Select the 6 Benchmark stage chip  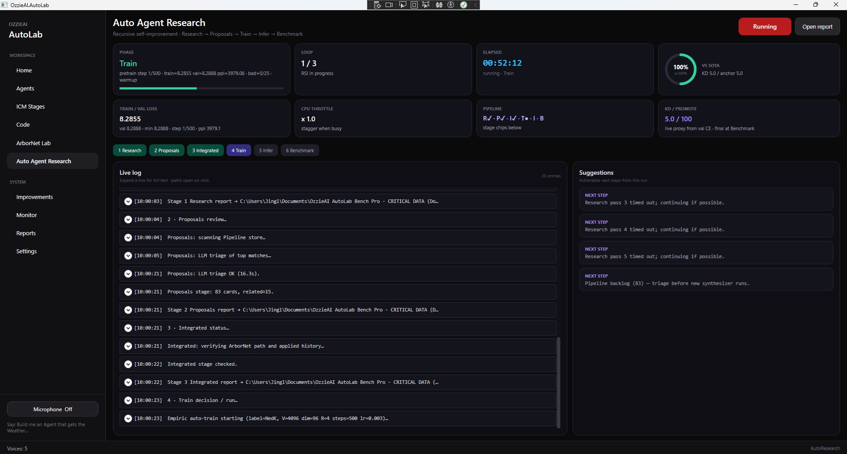point(300,150)
